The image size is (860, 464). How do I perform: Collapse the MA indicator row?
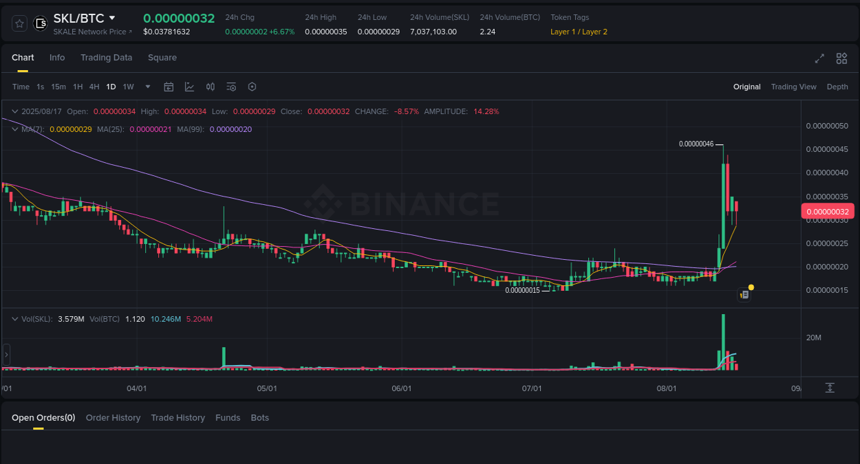point(14,129)
